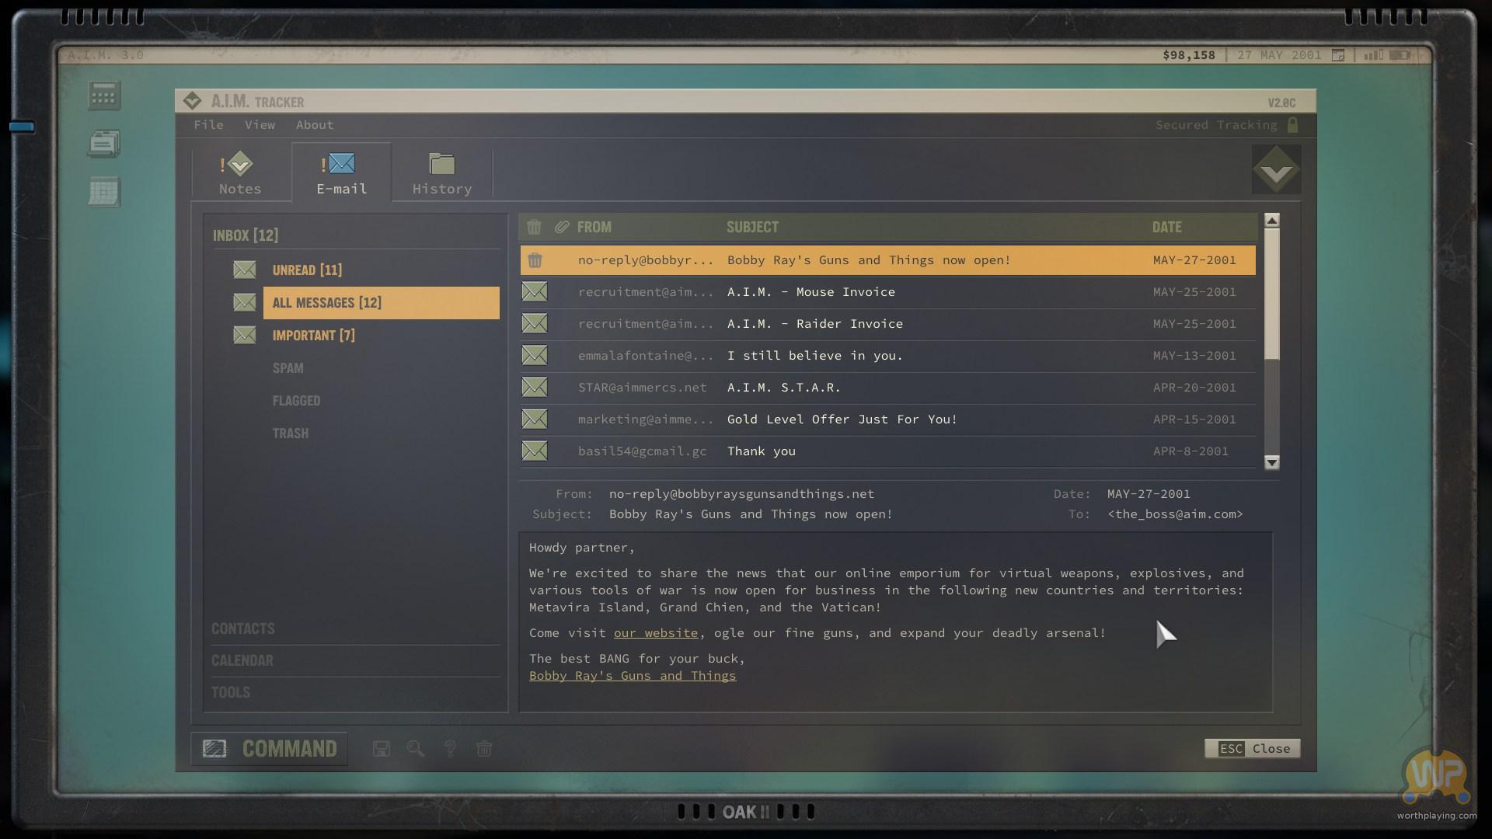Click question mark help icon in the command bar

(x=450, y=749)
